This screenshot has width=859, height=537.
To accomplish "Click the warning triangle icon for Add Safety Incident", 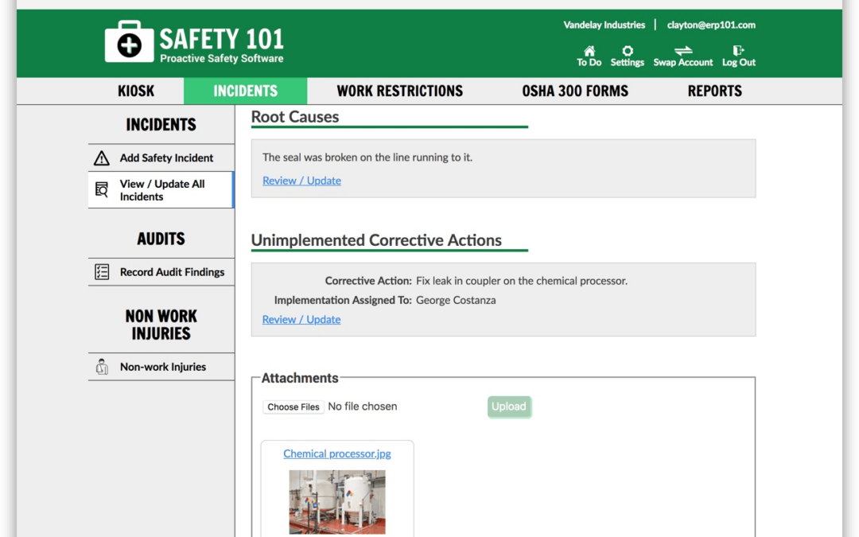I will pyautogui.click(x=101, y=158).
